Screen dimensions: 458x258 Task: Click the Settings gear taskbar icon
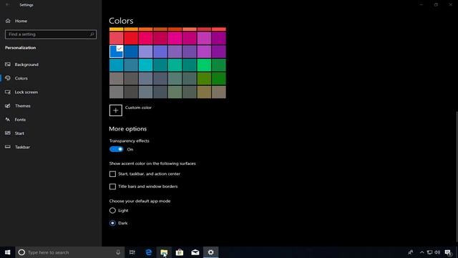[210, 252]
